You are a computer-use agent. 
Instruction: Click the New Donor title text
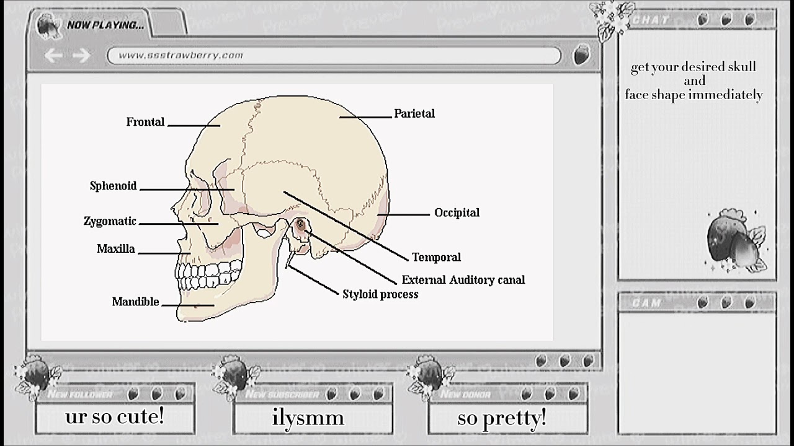(x=466, y=395)
